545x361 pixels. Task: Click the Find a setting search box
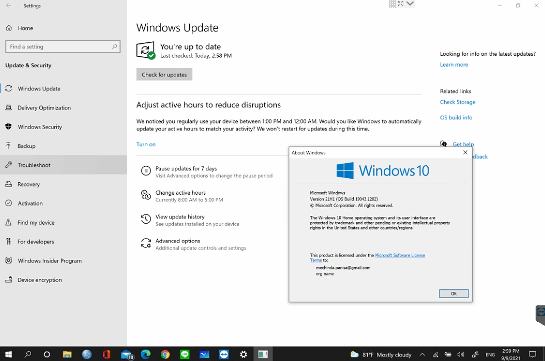(x=63, y=47)
